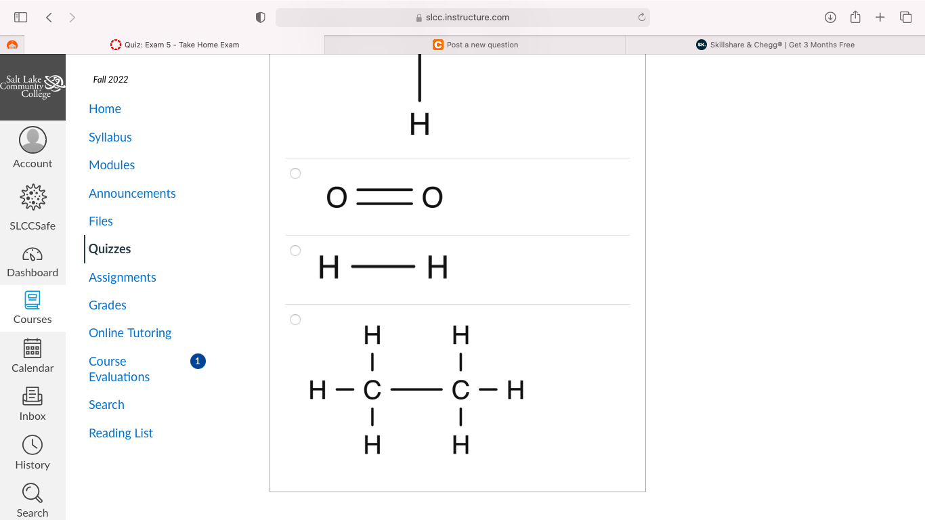The width and height of the screenshot is (925, 520).
Task: Open the Calendar
Action: point(33,357)
